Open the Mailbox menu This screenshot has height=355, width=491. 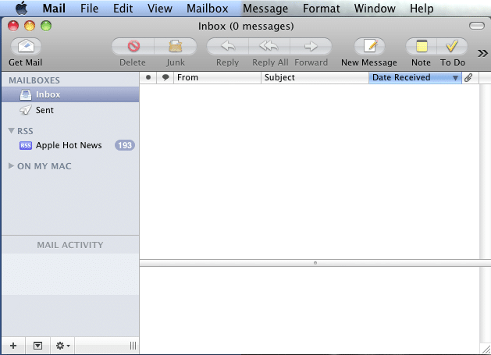[x=208, y=9]
